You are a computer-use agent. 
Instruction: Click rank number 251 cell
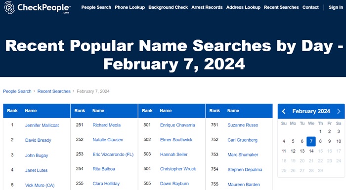tap(80, 125)
